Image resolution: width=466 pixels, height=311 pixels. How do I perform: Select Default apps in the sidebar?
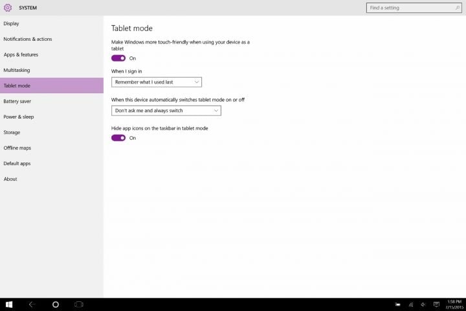(x=52, y=163)
